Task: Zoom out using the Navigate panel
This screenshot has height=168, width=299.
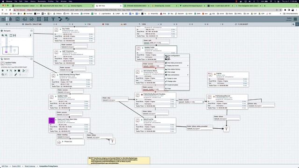Action: [6, 35]
